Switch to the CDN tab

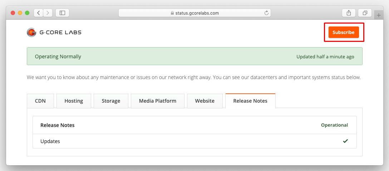point(40,101)
